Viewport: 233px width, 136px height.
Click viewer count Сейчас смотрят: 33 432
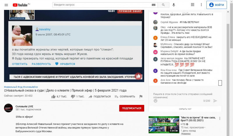pos(18,96)
